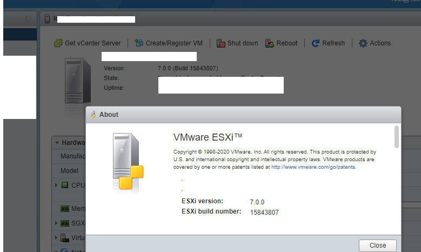Click the Shut down label text
This screenshot has height=252, width=421.
(x=243, y=43)
